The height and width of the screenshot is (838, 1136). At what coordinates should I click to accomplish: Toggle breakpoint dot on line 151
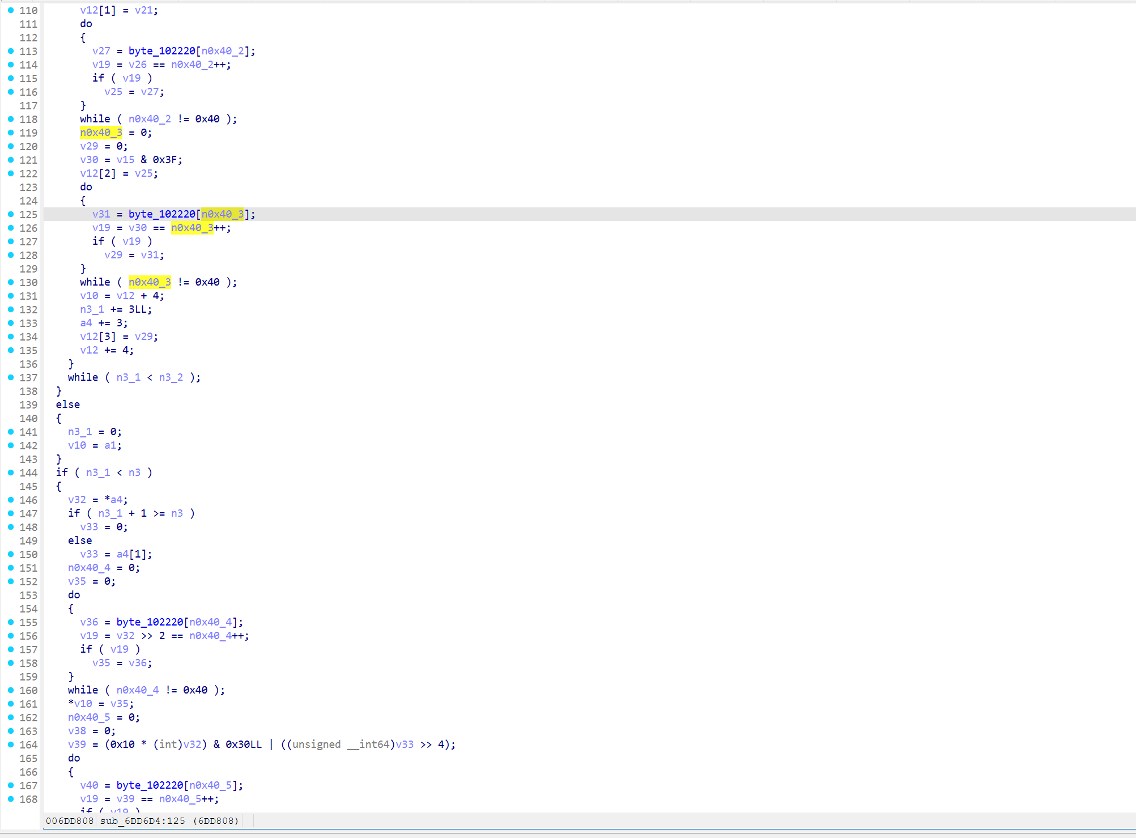point(10,568)
